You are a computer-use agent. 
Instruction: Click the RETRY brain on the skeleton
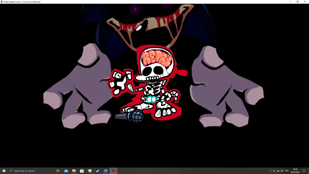pos(157,58)
